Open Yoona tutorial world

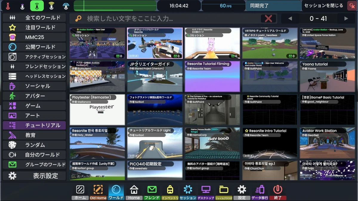pyautogui.click(x=328, y=77)
